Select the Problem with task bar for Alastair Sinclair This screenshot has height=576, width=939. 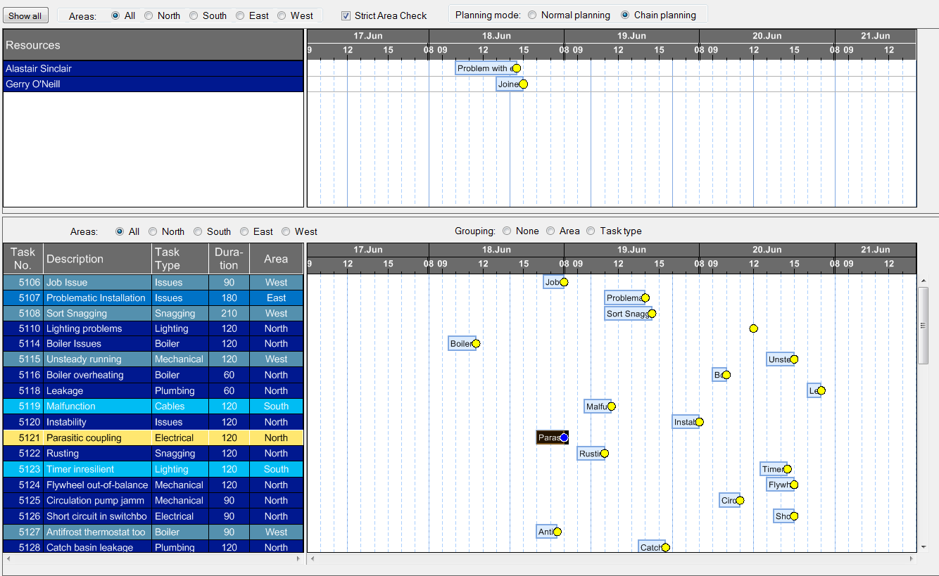(x=484, y=68)
